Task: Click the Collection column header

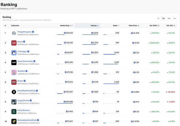Action: (x=15, y=25)
